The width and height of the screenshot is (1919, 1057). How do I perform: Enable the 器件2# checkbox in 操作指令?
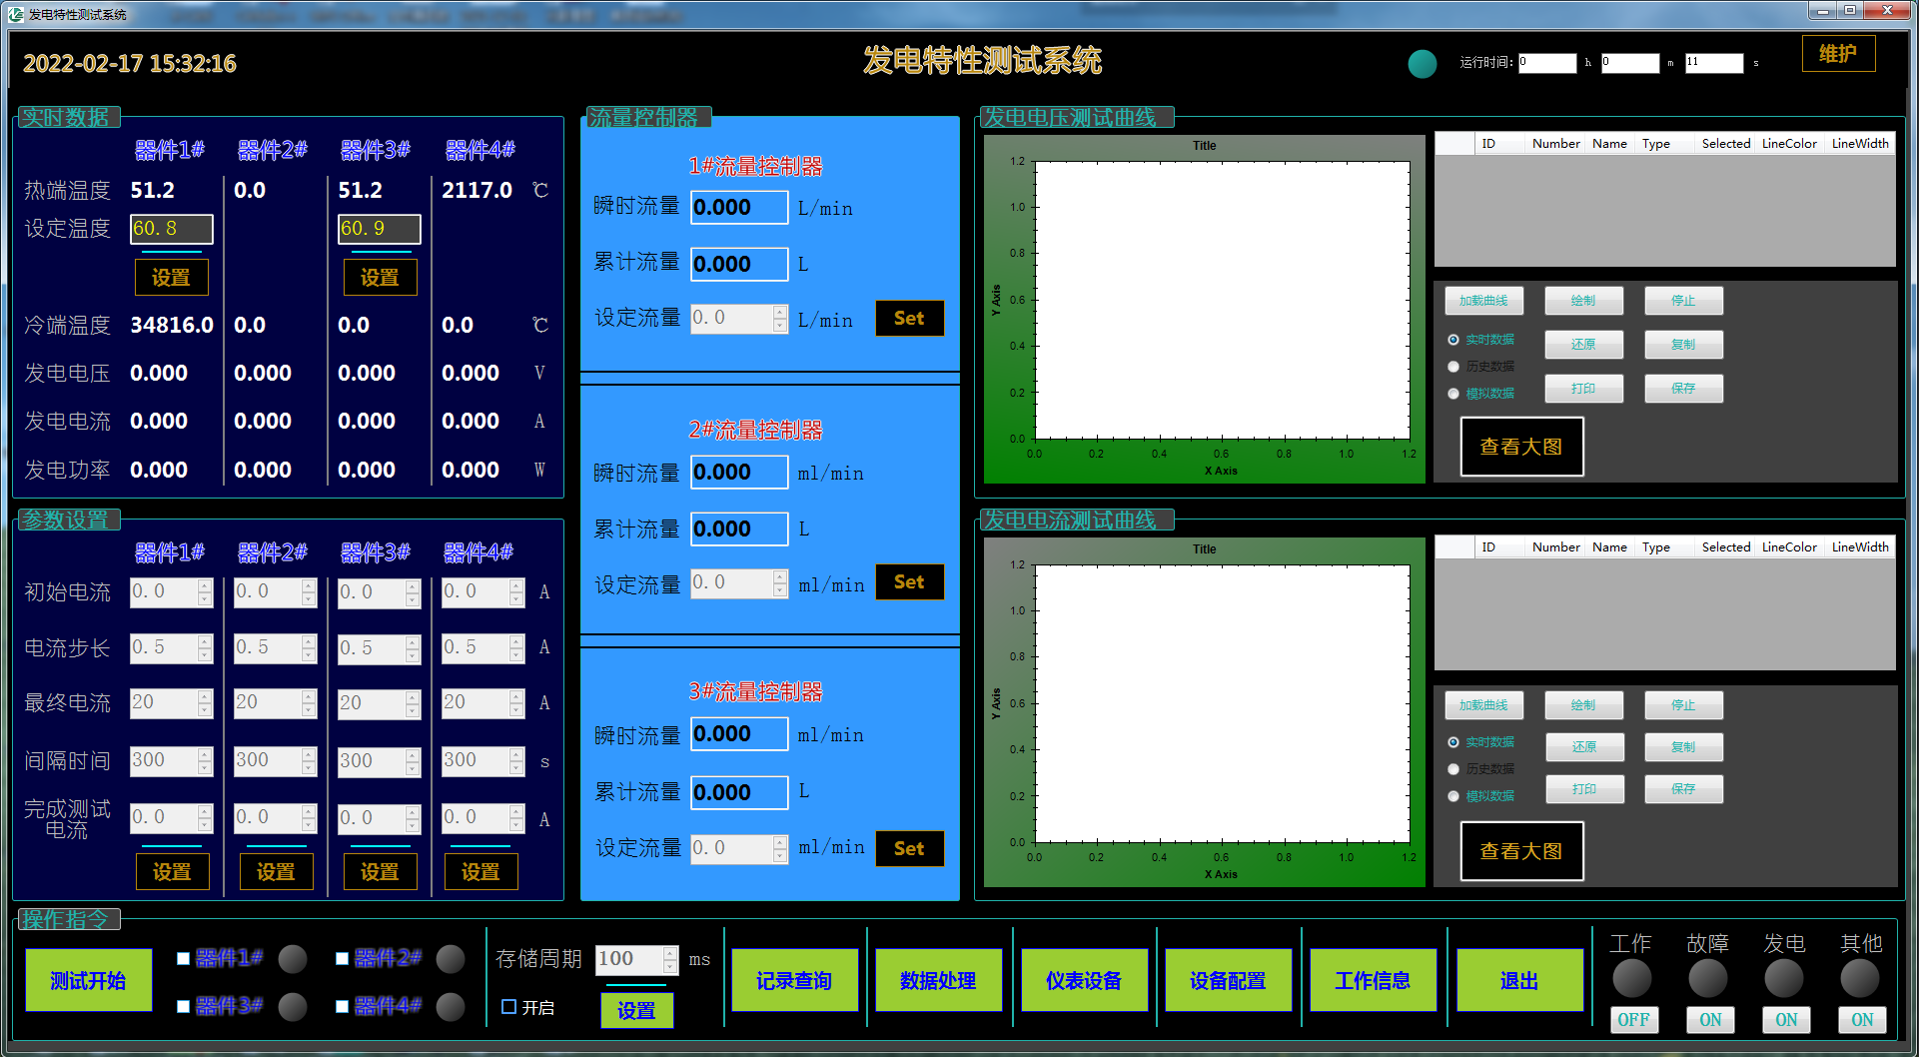[x=343, y=959]
